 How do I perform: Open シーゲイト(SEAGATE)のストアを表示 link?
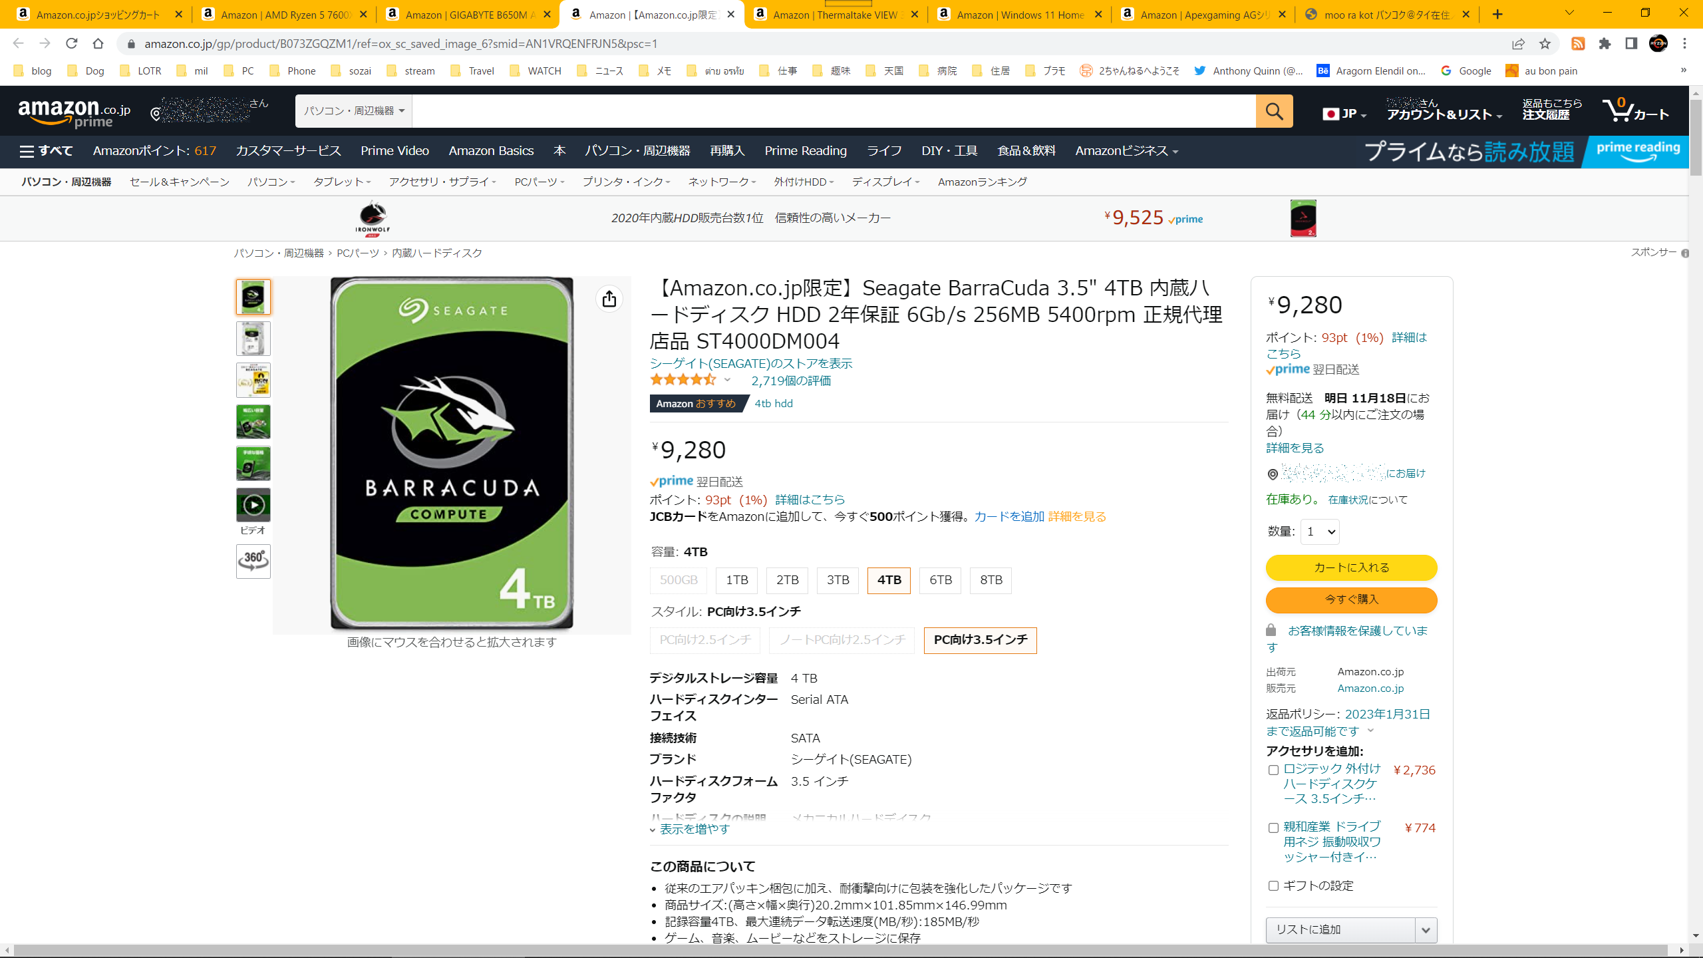[x=751, y=364]
